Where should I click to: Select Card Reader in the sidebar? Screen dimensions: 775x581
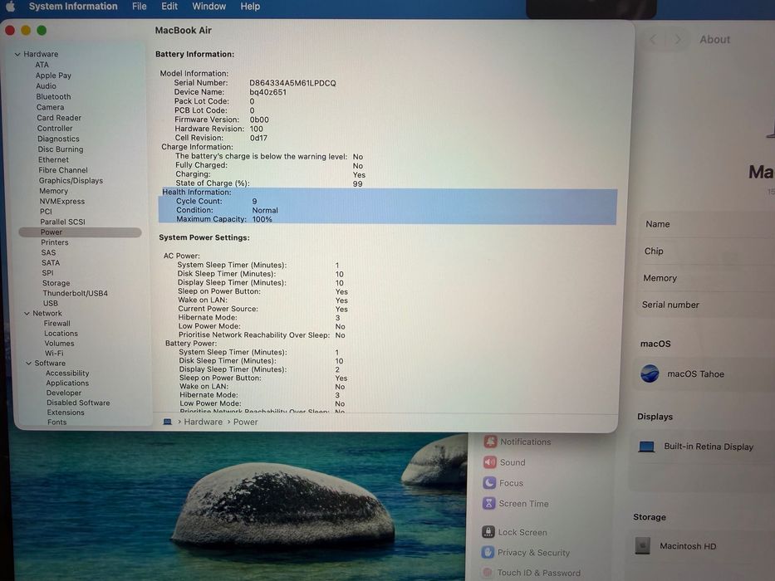59,118
